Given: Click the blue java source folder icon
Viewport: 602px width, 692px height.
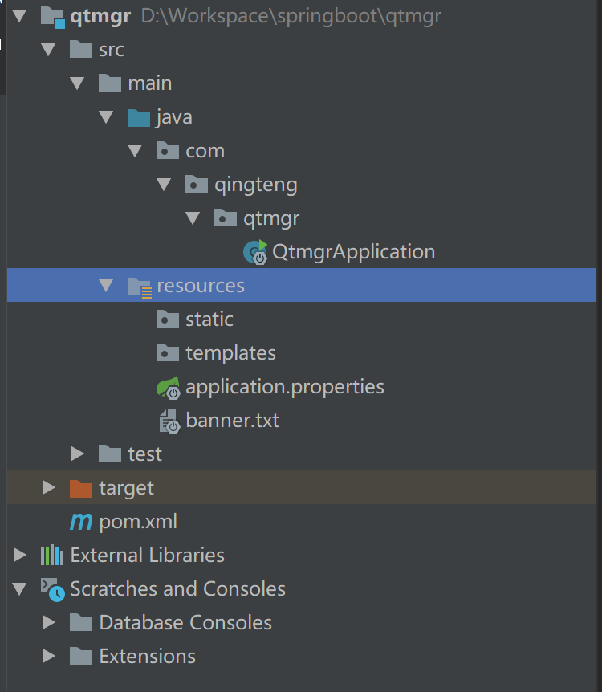Looking at the screenshot, I should (x=139, y=116).
